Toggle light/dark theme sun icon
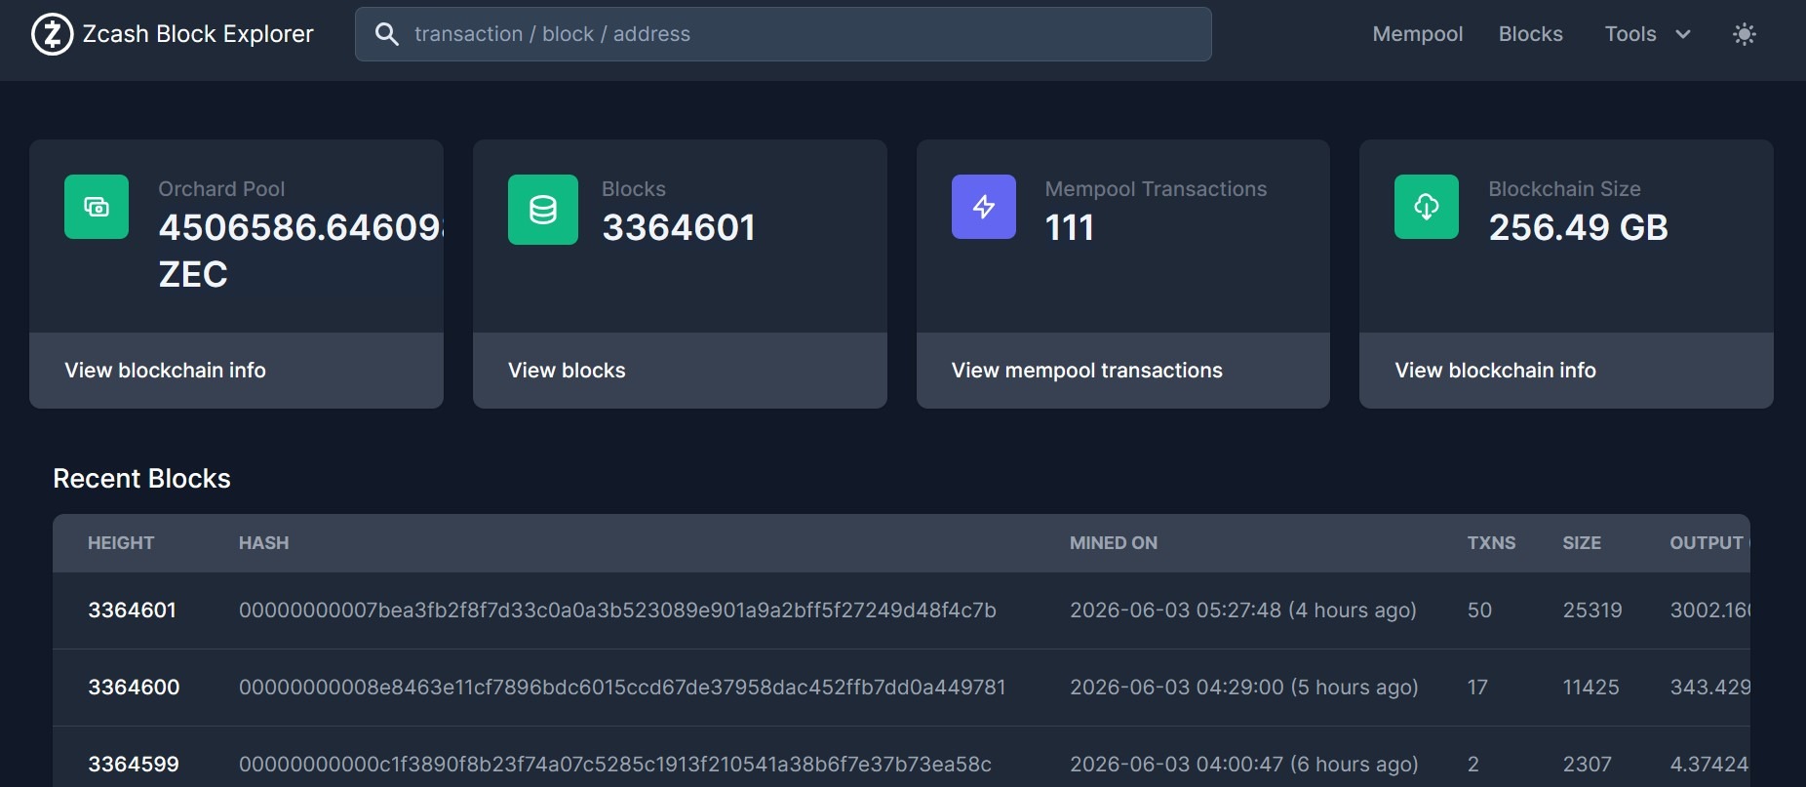The image size is (1806, 787). coord(1744,34)
